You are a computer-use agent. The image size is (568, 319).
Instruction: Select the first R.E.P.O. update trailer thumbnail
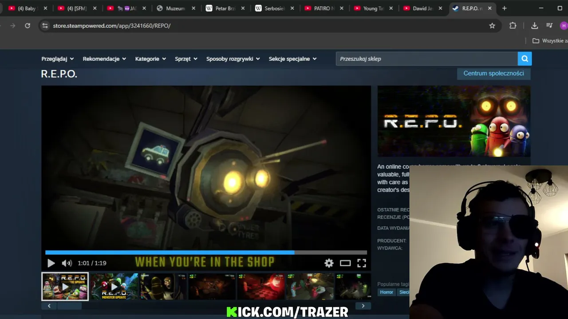(65, 287)
